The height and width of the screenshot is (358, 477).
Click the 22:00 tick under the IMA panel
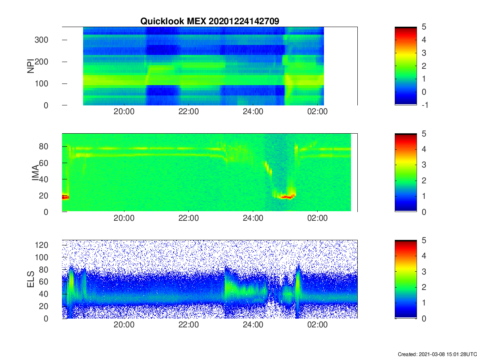(188, 218)
